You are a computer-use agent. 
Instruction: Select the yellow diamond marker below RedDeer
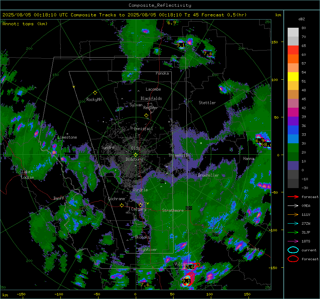pyautogui.click(x=146, y=116)
